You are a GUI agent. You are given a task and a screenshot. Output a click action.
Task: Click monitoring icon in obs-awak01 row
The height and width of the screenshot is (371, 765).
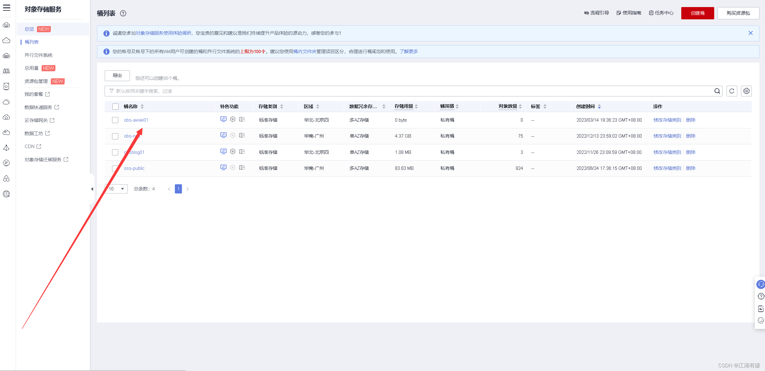click(x=223, y=119)
